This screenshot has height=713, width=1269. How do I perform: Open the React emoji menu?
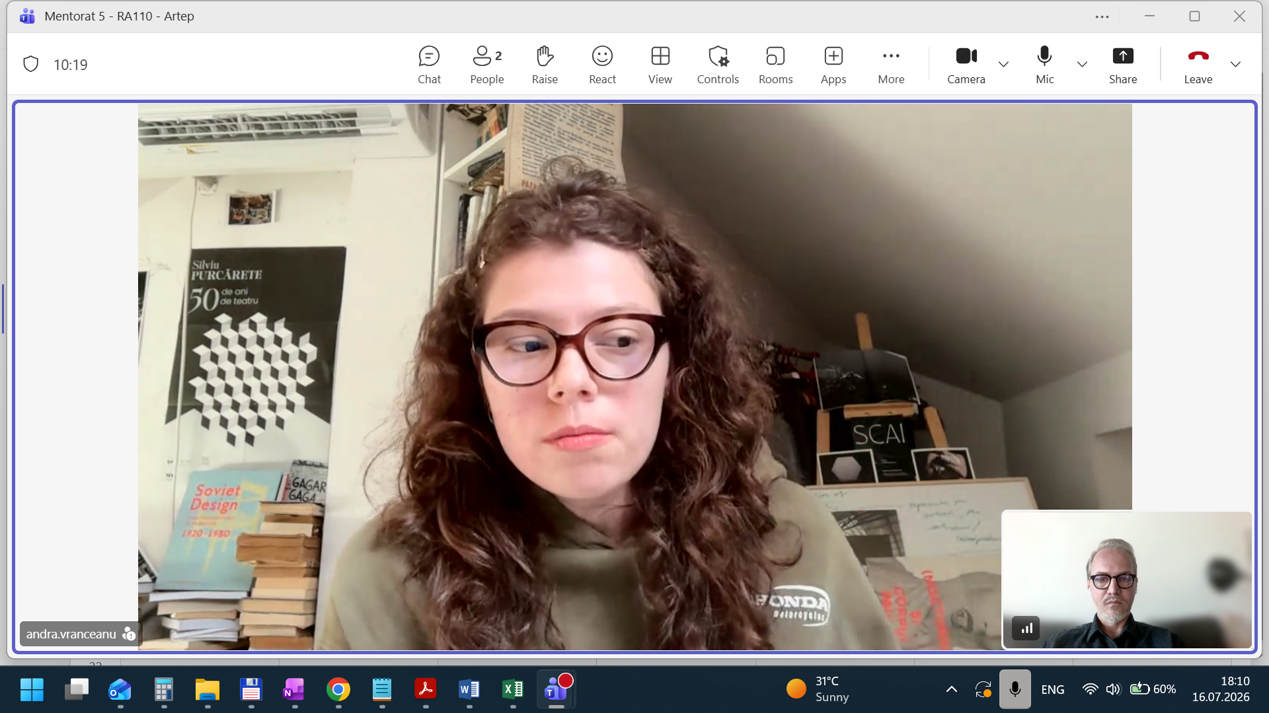(x=602, y=65)
